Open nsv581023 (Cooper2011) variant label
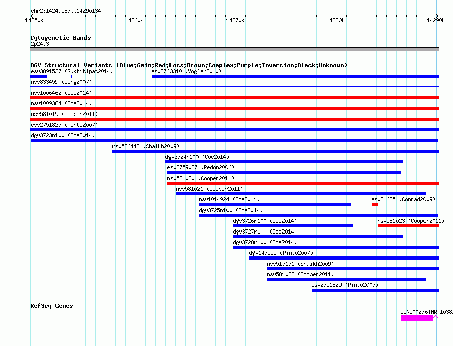 click(411, 221)
